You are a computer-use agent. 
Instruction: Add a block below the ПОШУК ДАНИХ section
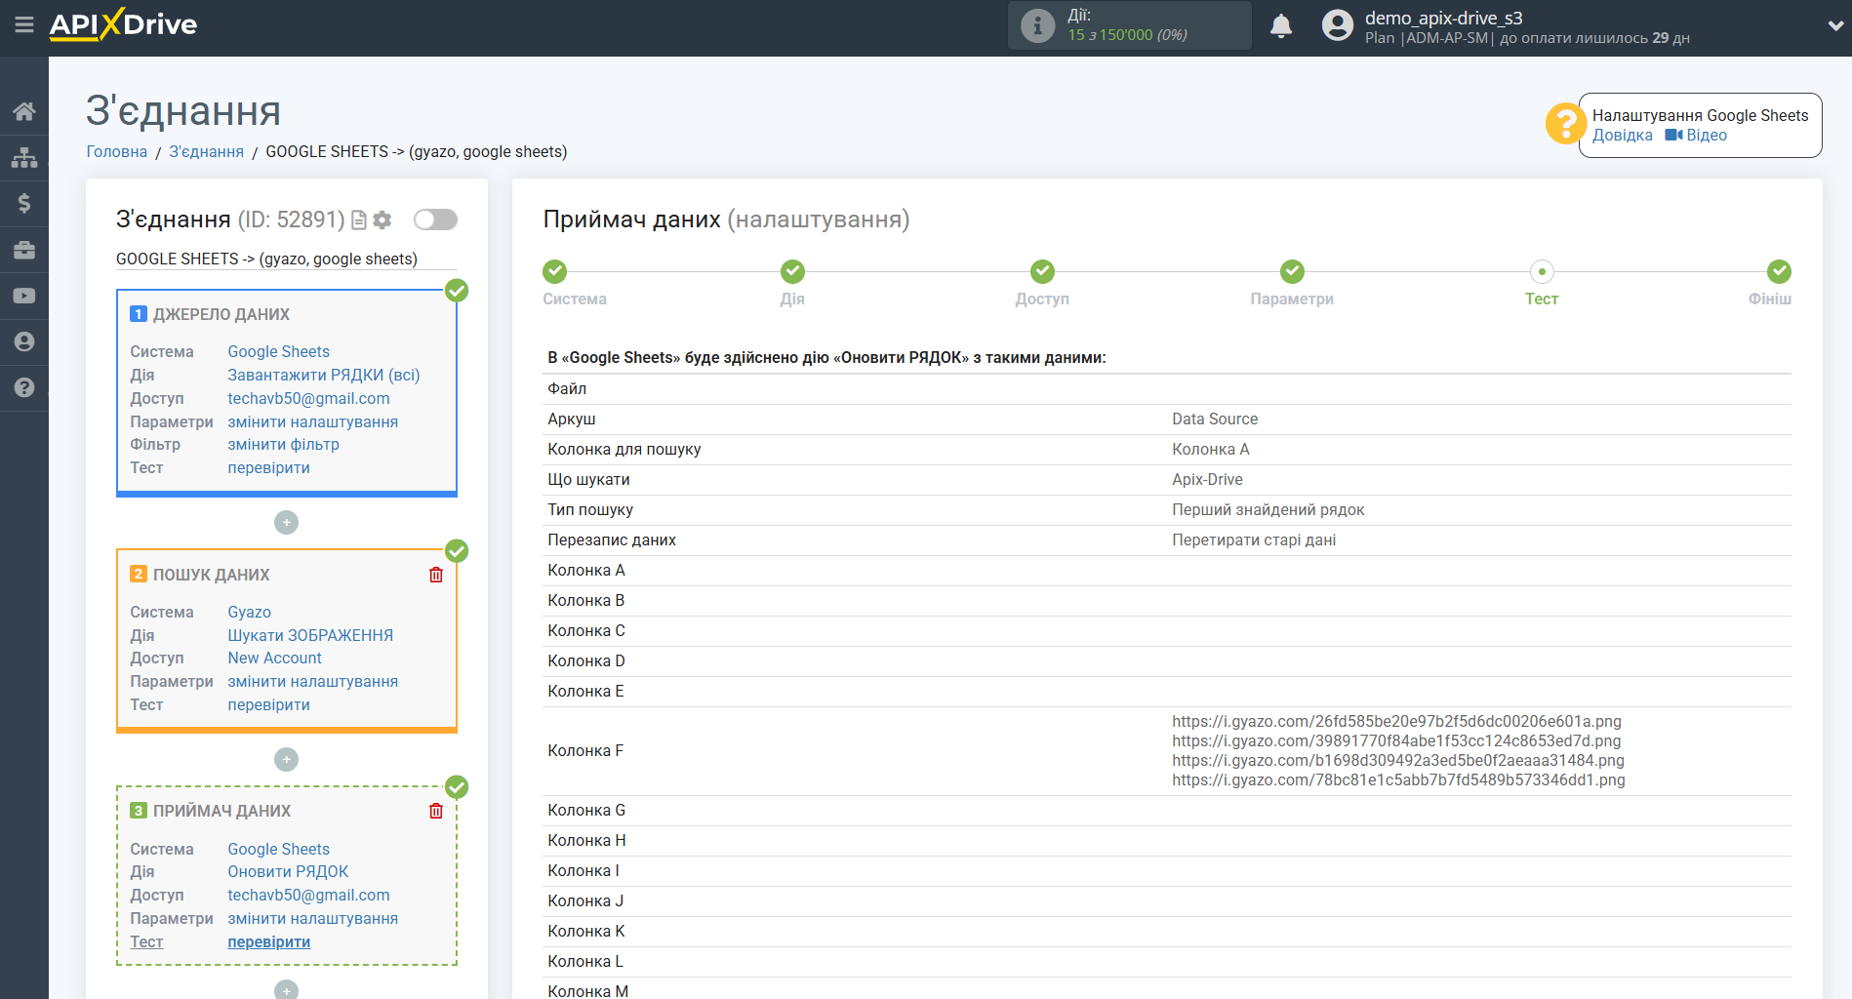click(x=286, y=759)
